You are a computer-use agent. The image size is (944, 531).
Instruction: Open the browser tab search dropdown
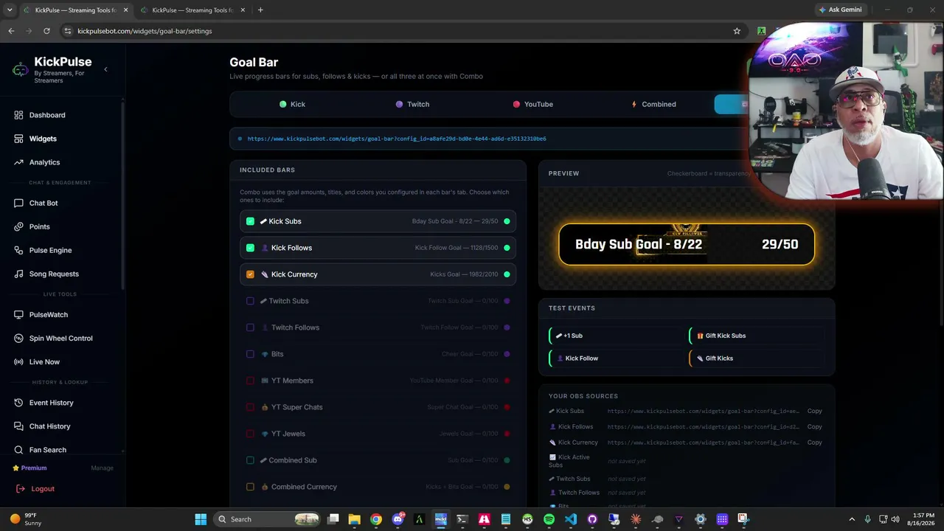click(x=10, y=10)
